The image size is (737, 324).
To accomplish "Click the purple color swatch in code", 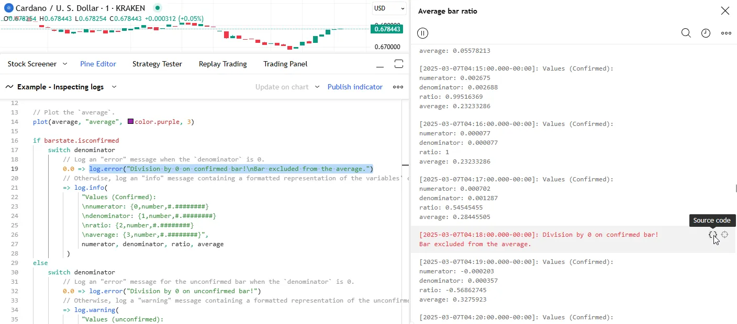I will point(130,122).
